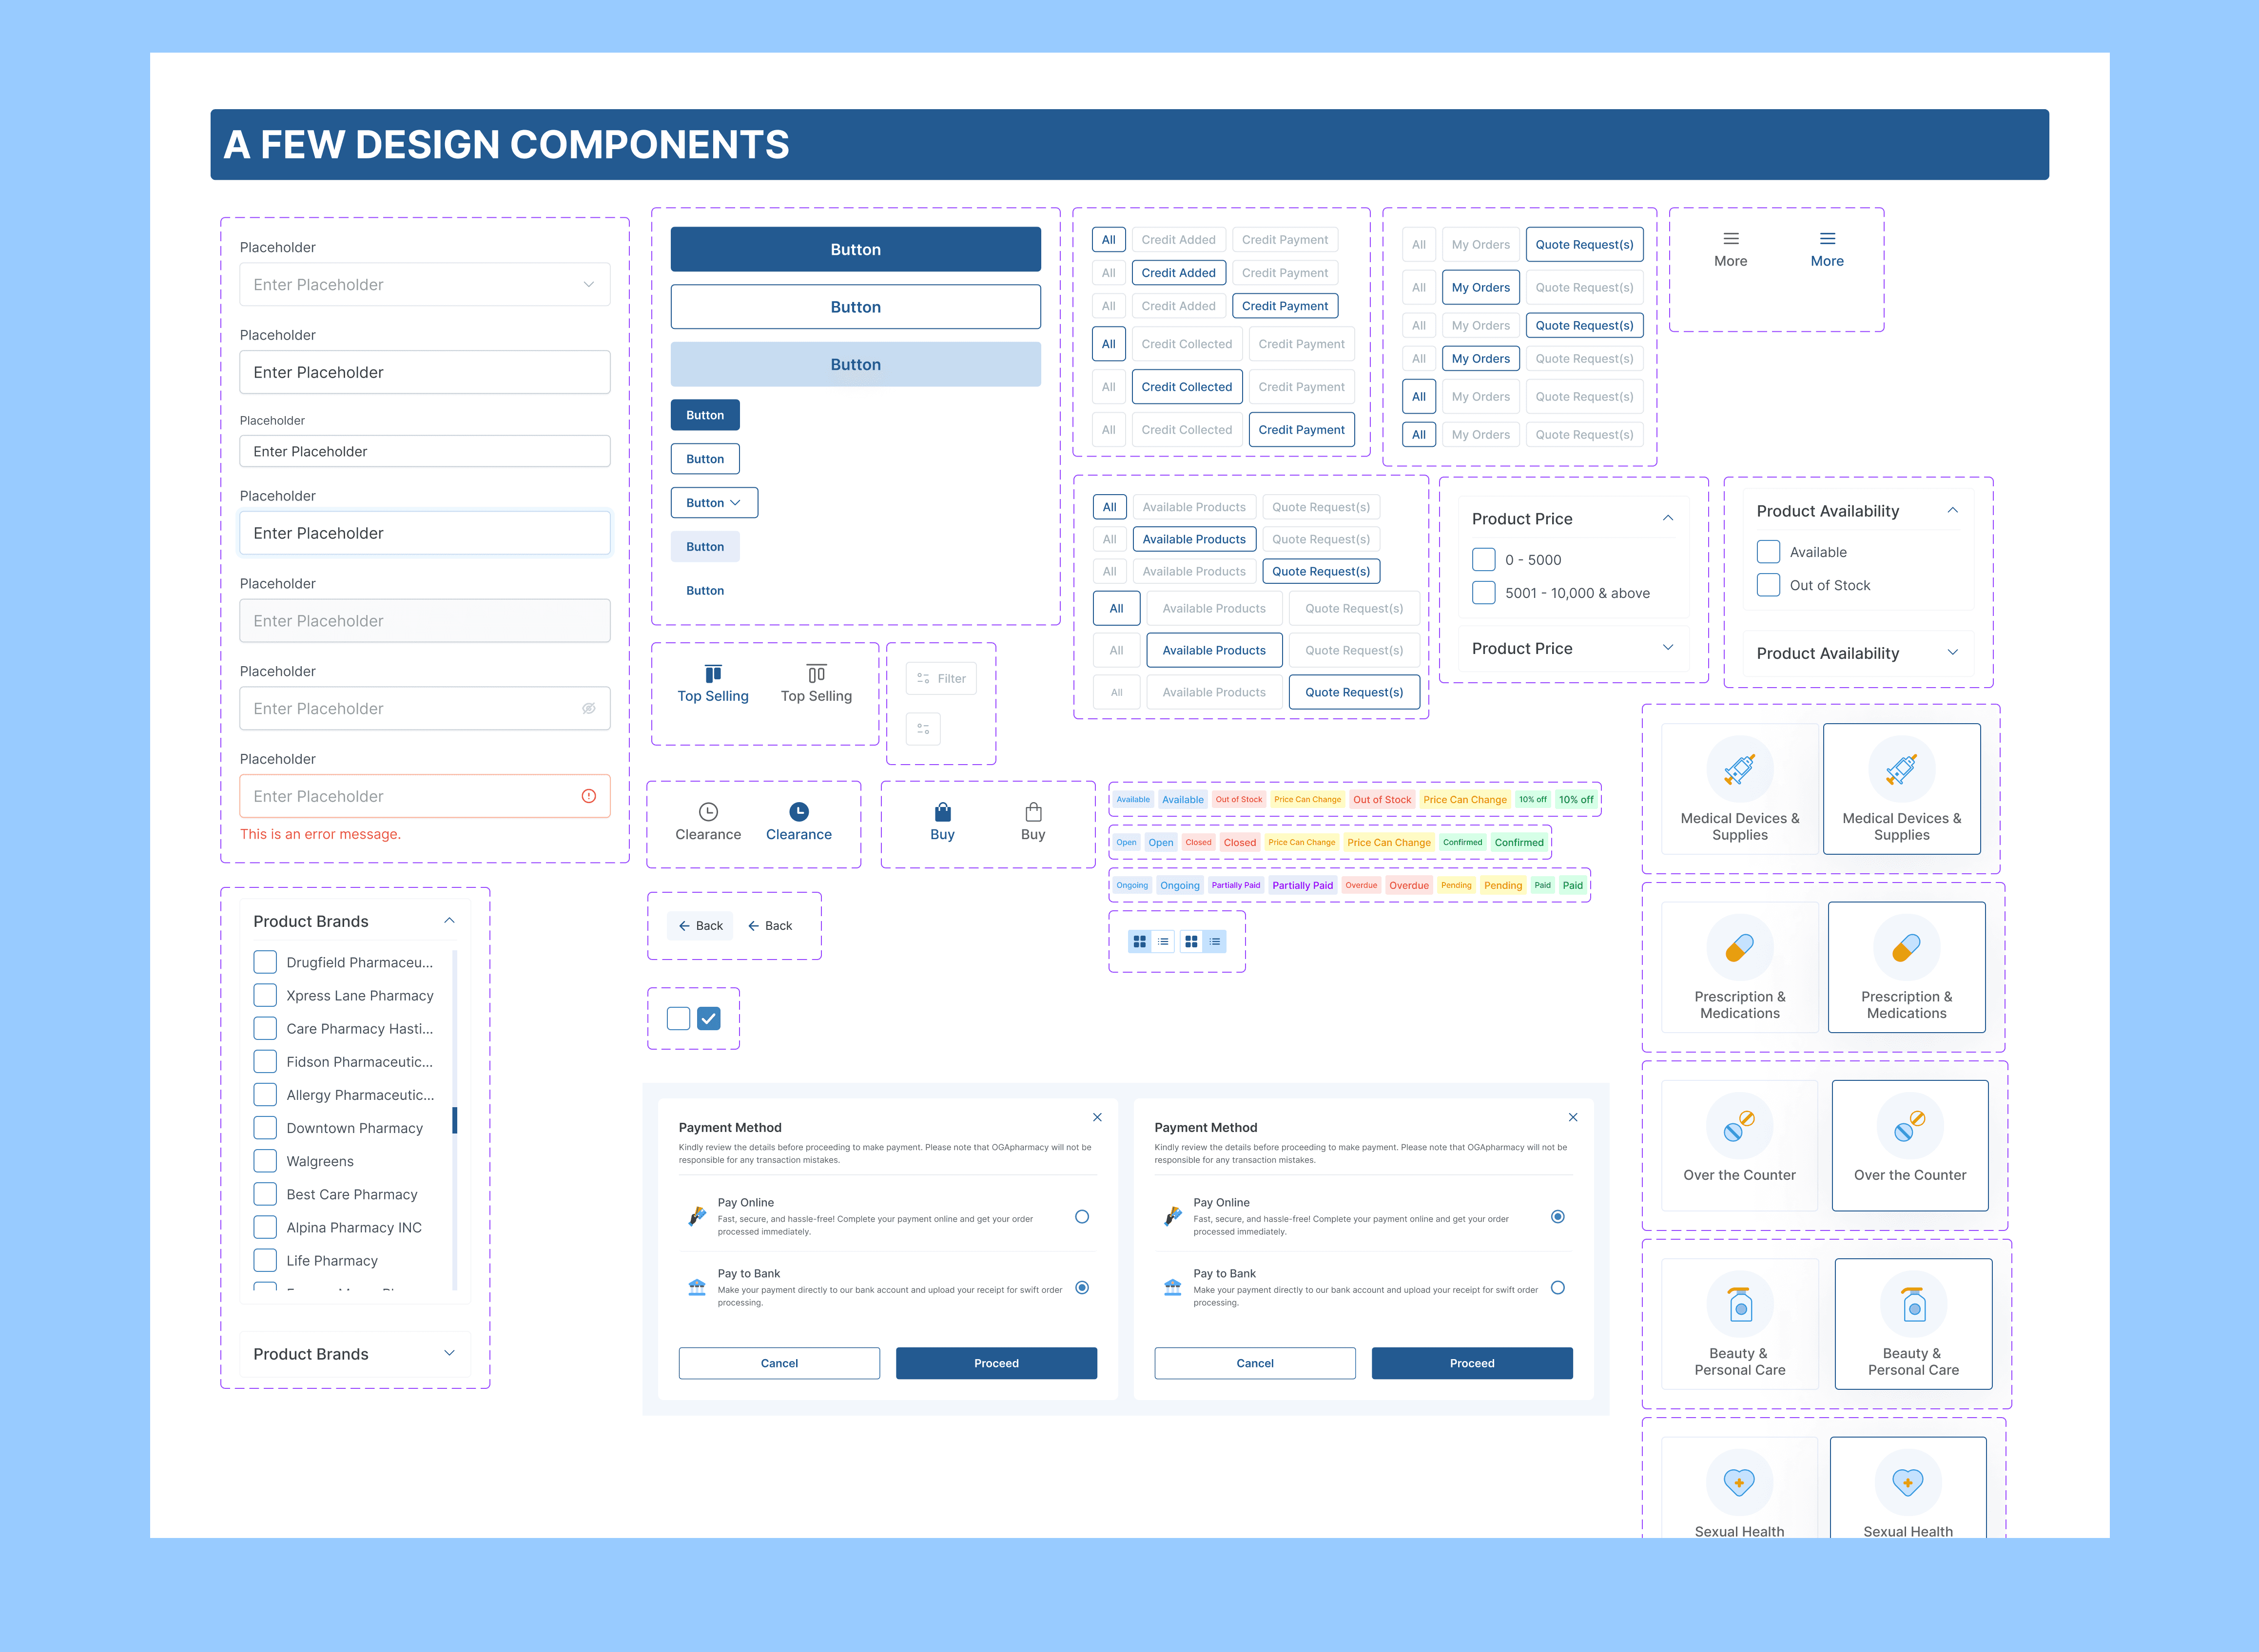Click Cancel in the left payment dialog

point(779,1364)
